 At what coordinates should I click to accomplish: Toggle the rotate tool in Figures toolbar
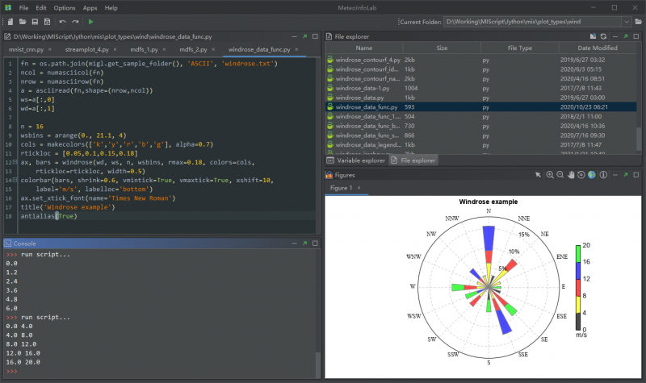coord(581,174)
